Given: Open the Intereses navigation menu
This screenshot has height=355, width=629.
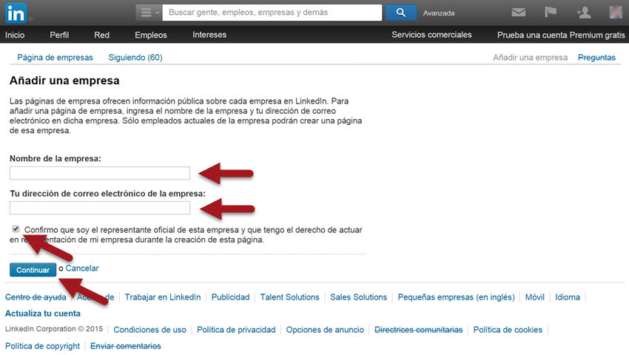Looking at the screenshot, I should 209,35.
